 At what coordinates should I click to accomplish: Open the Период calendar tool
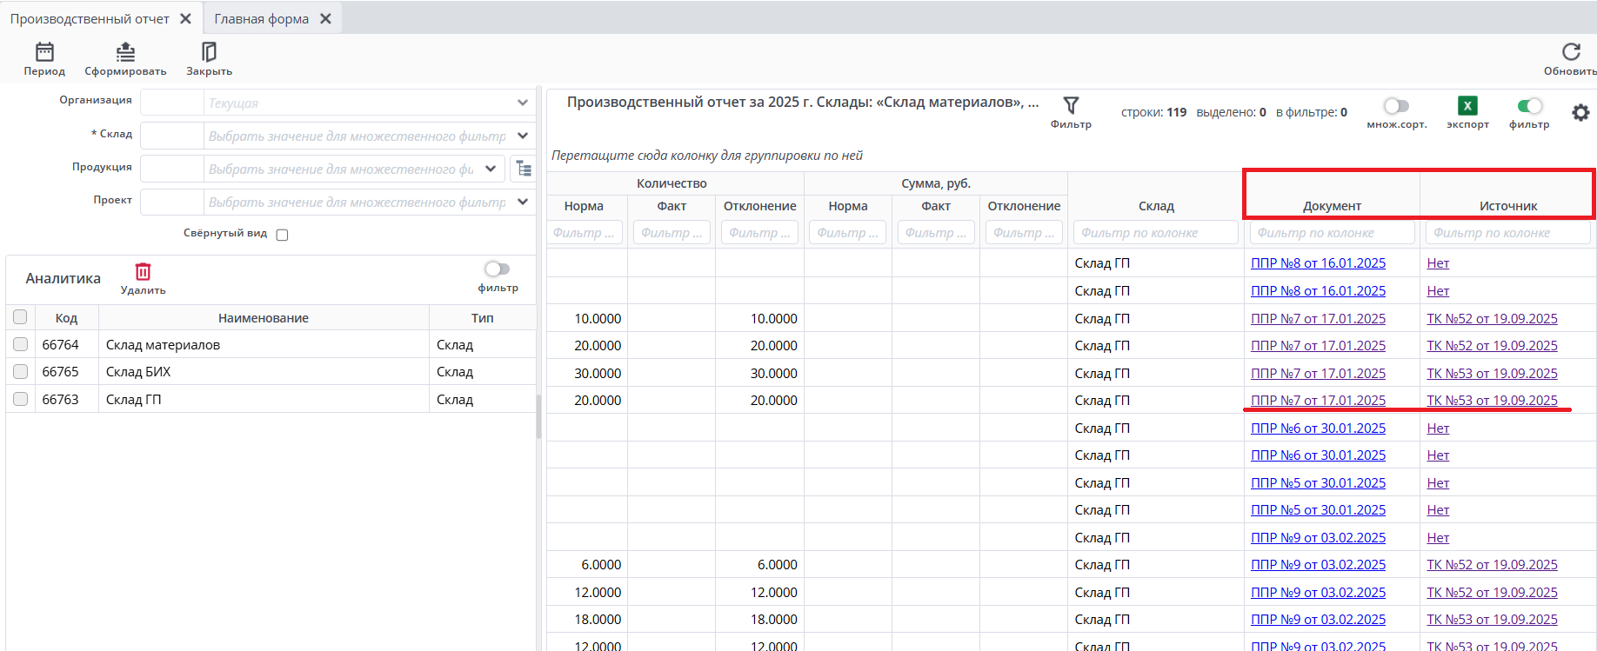tap(44, 53)
